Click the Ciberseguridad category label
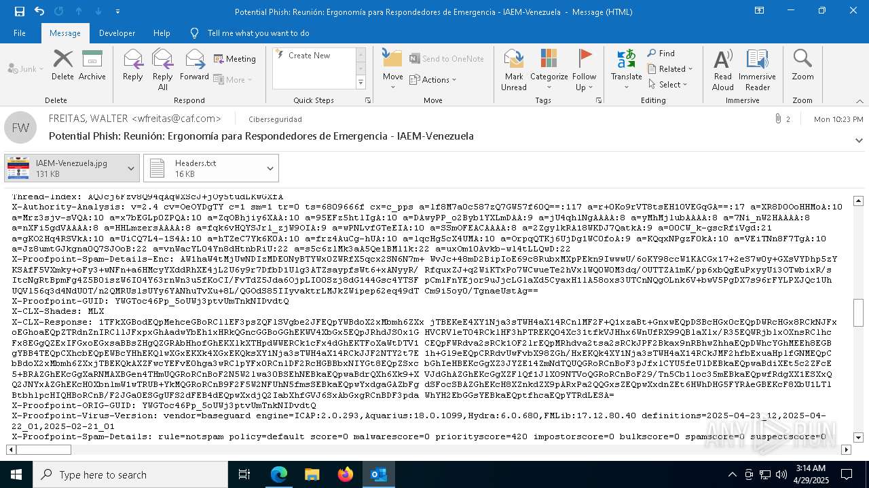This screenshot has height=488, width=869. [275, 119]
